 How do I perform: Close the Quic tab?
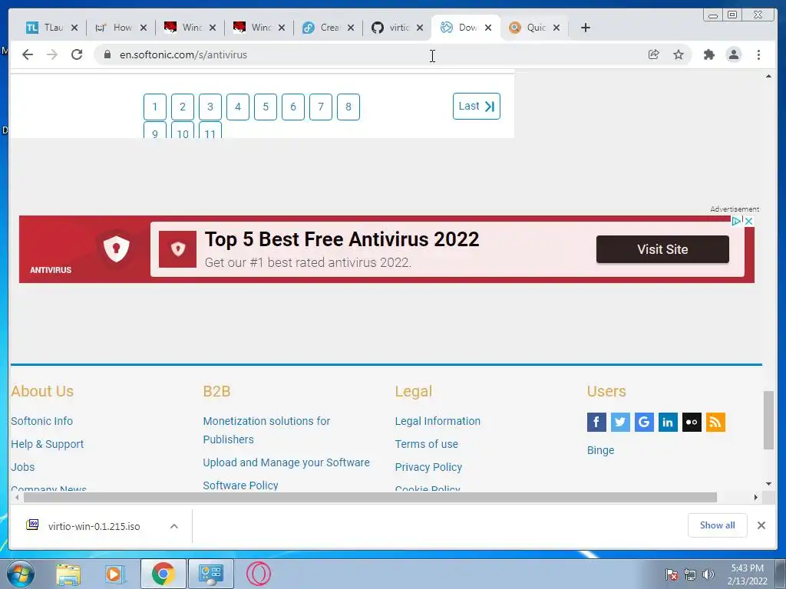click(x=556, y=28)
